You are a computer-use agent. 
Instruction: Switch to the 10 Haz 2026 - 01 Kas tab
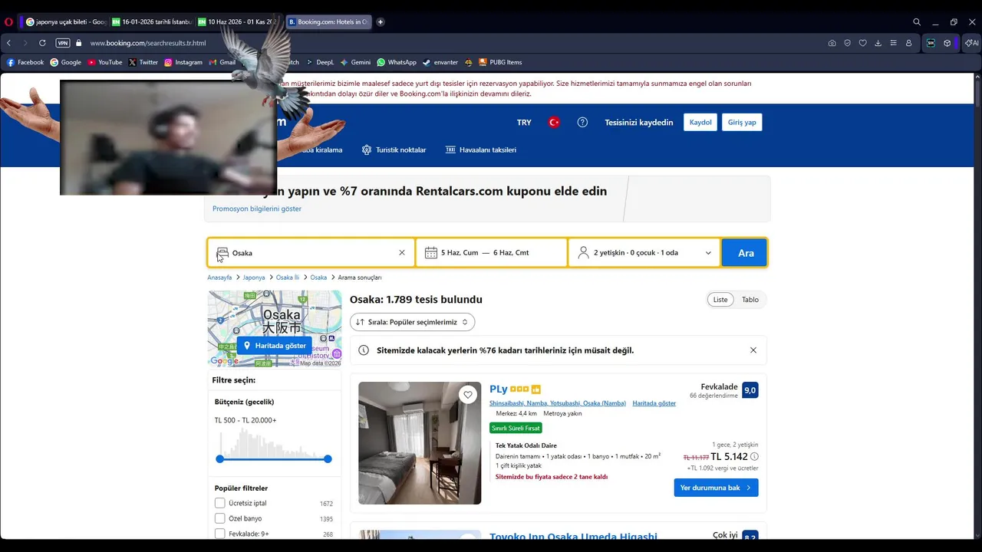[238, 22]
